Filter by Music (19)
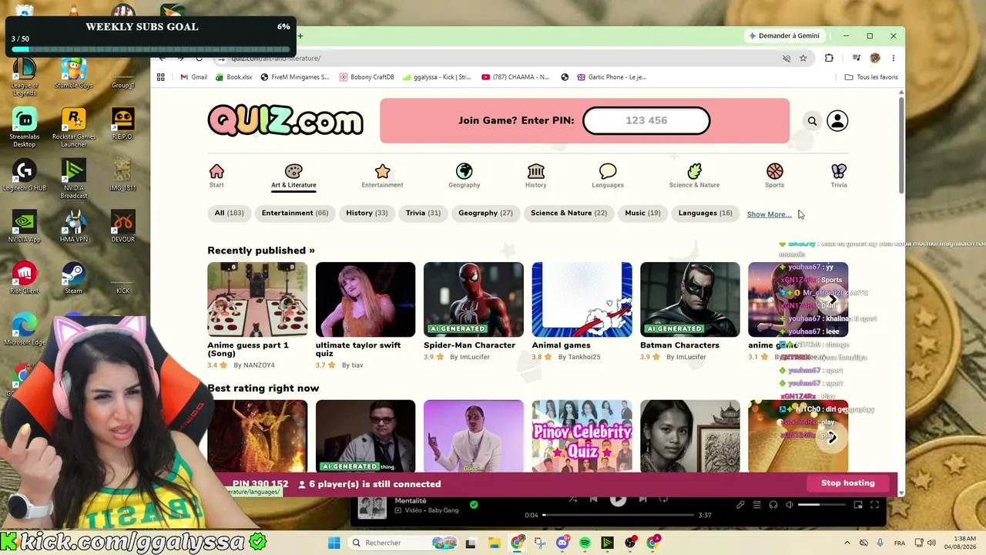Viewport: 986px width, 555px height. pos(642,214)
